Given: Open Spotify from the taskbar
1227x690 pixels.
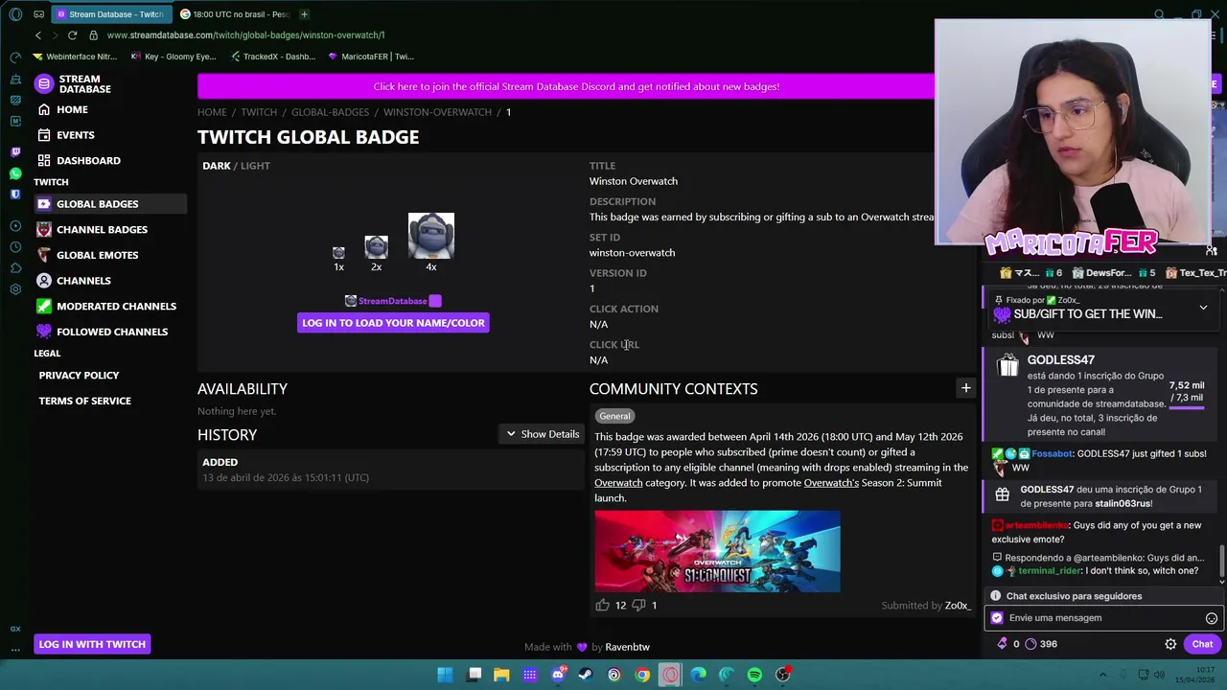Looking at the screenshot, I should coord(754,675).
